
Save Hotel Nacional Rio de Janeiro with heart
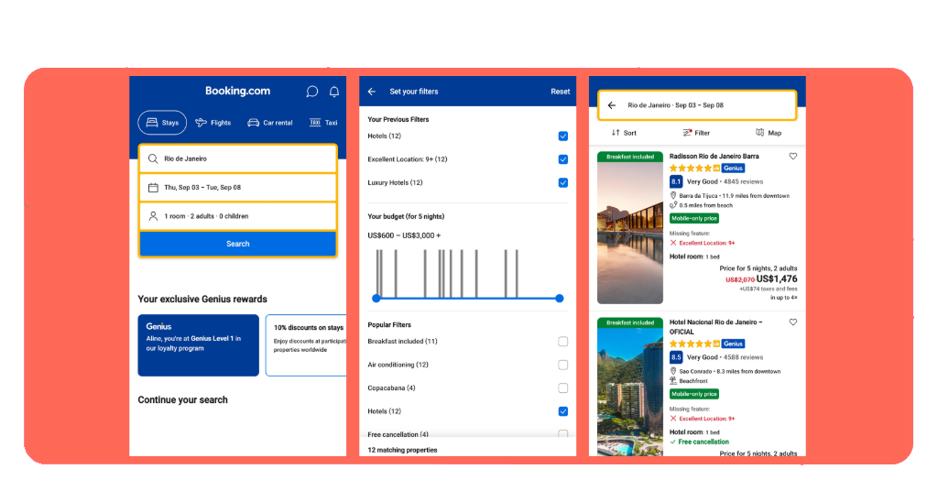[793, 322]
